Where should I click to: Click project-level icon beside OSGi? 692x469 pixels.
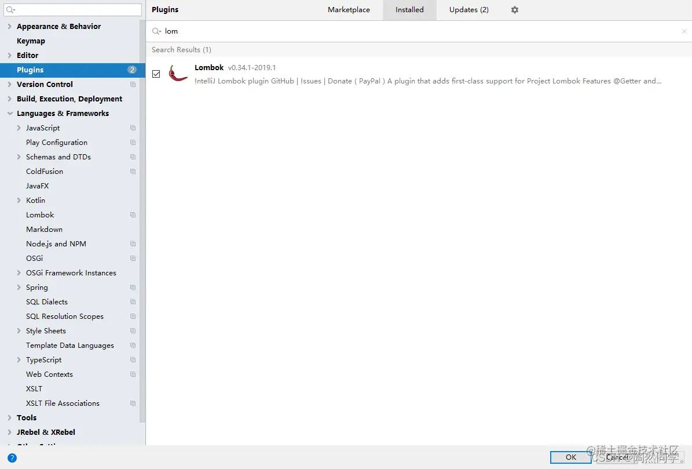pyautogui.click(x=133, y=259)
